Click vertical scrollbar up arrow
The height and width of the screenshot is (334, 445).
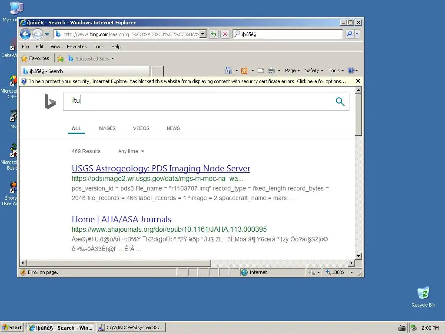tap(358, 90)
